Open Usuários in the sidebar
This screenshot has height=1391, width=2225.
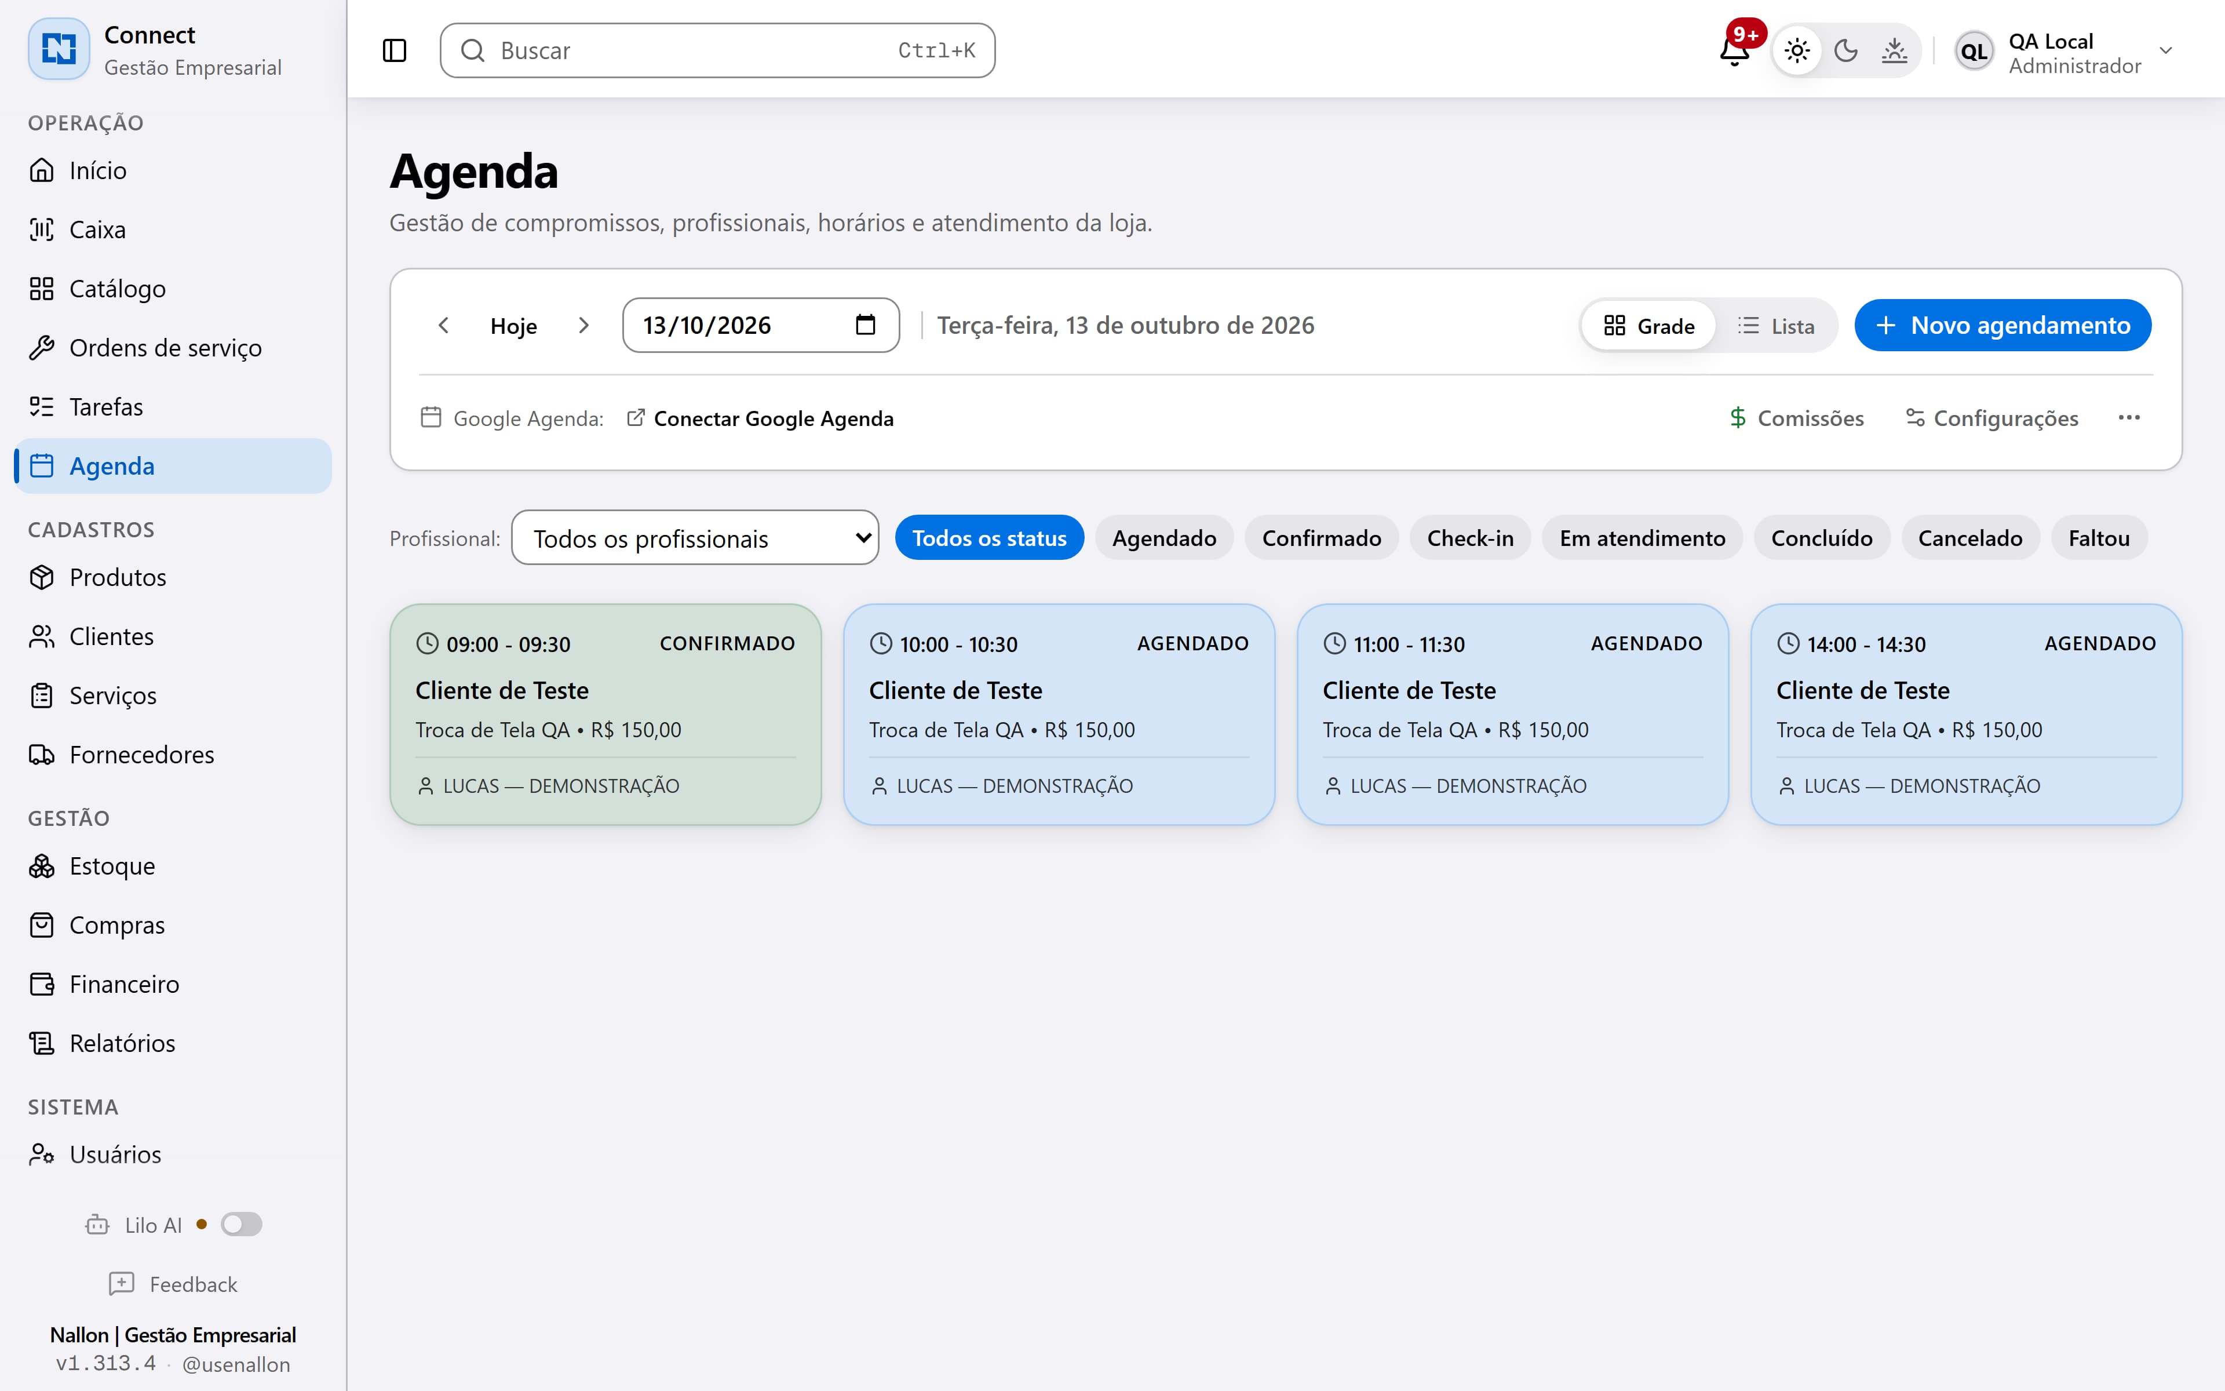(173, 1155)
